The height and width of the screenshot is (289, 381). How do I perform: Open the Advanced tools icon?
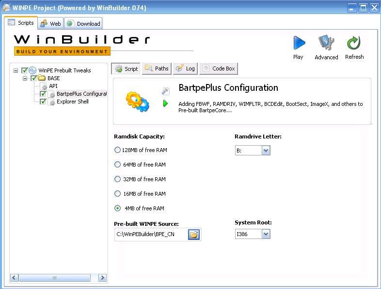(326, 43)
